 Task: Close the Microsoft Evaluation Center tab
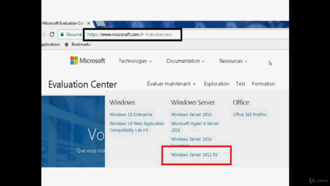tap(89, 23)
